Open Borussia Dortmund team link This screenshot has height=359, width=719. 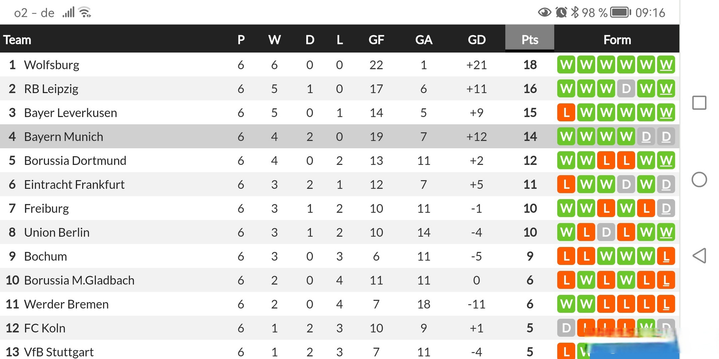click(x=75, y=161)
